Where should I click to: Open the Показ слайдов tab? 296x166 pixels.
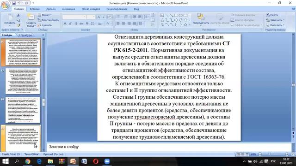91,9
